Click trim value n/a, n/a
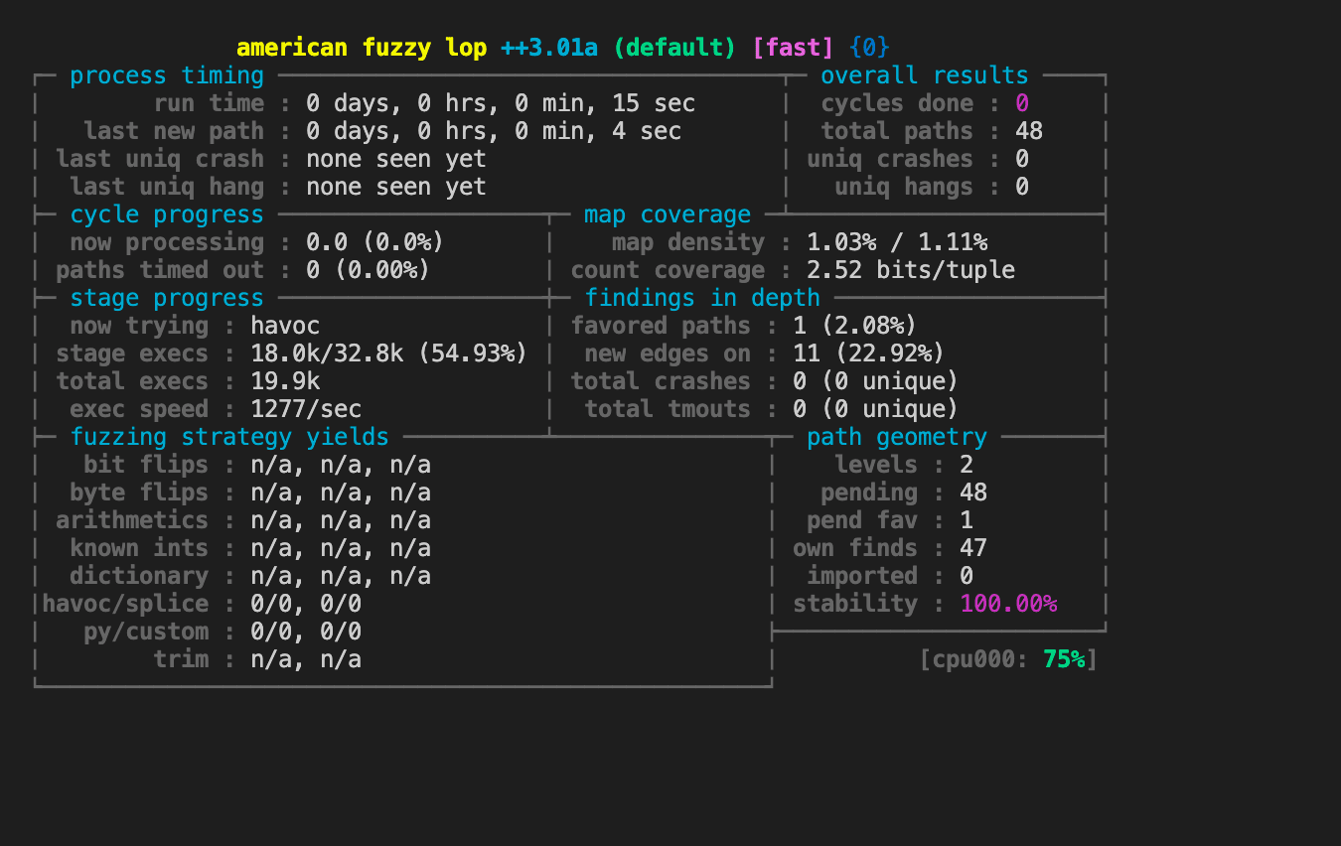Viewport: 1341px width, 846px height. [306, 659]
